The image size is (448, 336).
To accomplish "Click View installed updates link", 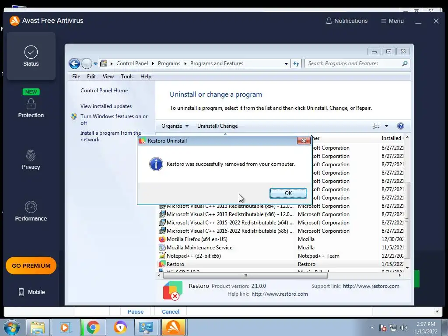I will click(x=106, y=106).
